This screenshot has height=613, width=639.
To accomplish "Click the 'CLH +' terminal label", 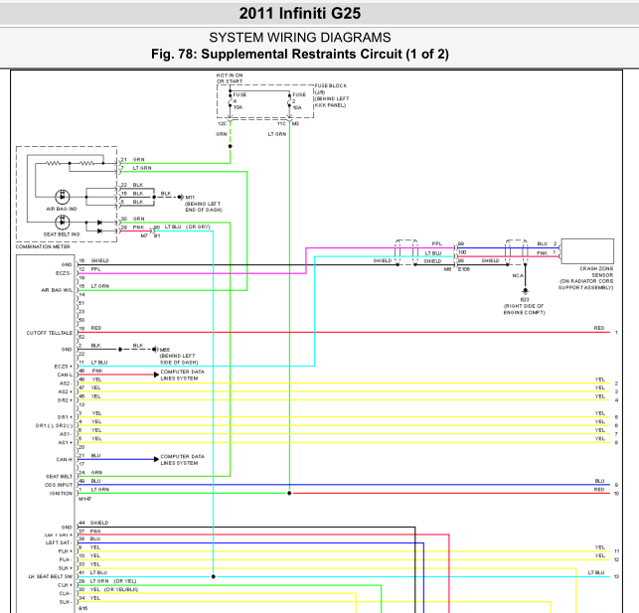I will 66,585.
